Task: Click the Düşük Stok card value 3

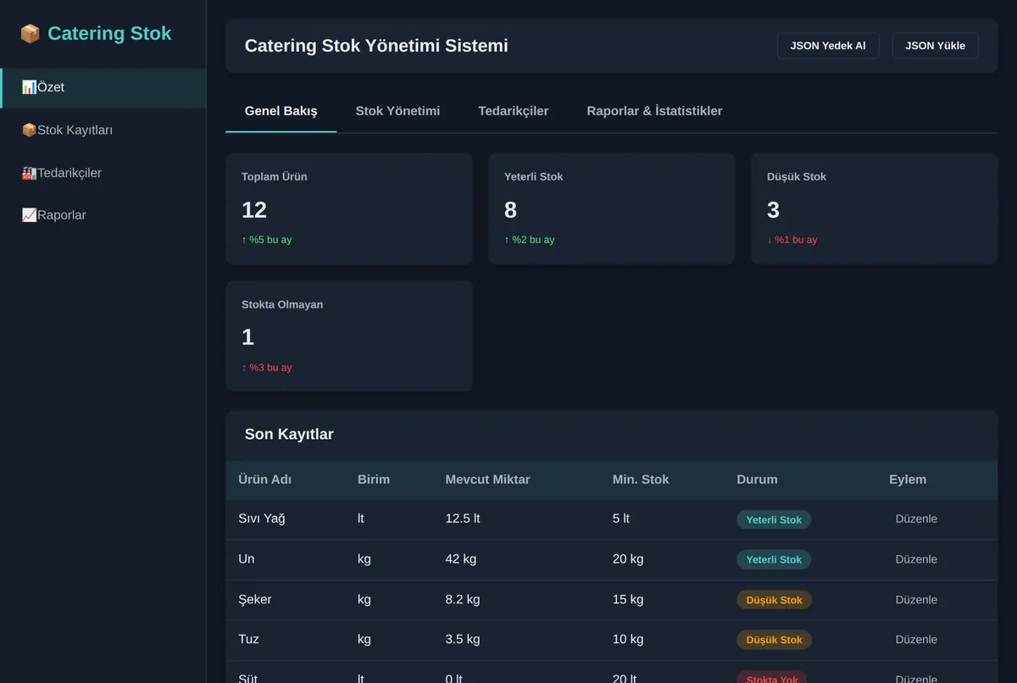Action: click(773, 209)
